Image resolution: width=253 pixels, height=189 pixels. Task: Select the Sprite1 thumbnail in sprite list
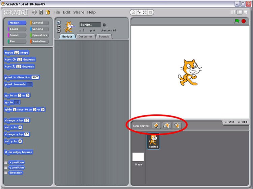click(x=153, y=141)
